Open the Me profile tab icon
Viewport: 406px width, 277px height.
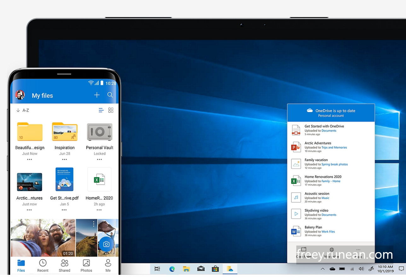click(108, 263)
